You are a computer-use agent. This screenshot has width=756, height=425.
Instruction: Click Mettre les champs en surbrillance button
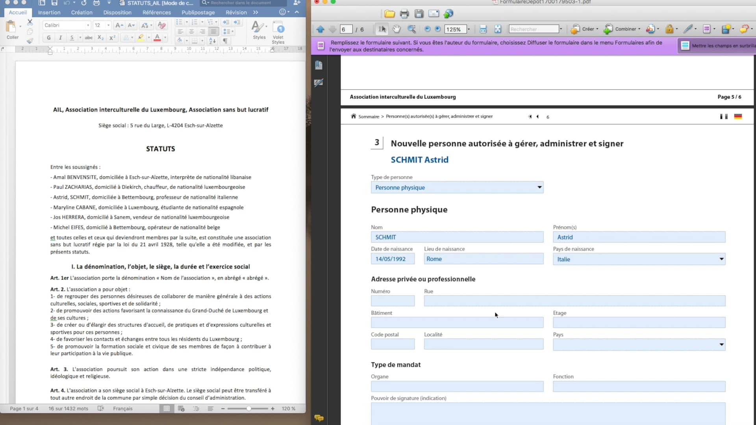click(718, 46)
